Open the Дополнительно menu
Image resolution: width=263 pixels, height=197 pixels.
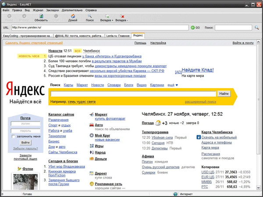[x=72, y=10]
